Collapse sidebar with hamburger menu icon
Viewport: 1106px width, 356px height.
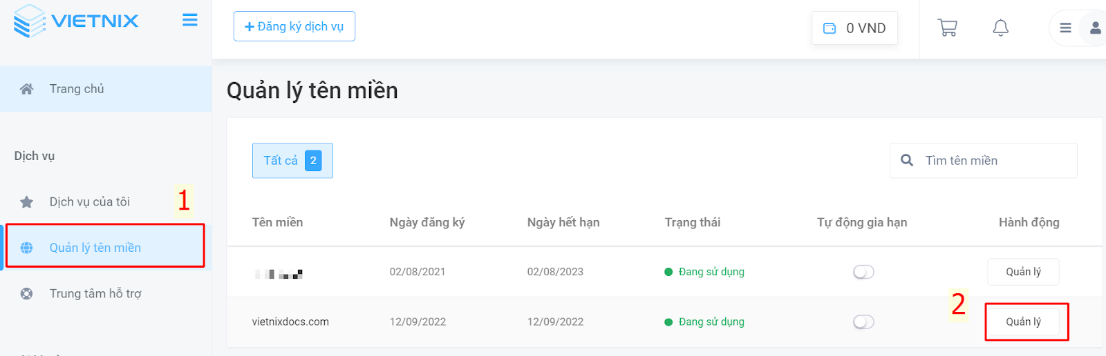[x=190, y=20]
